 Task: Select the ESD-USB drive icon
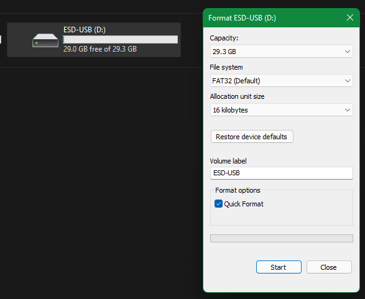45,40
